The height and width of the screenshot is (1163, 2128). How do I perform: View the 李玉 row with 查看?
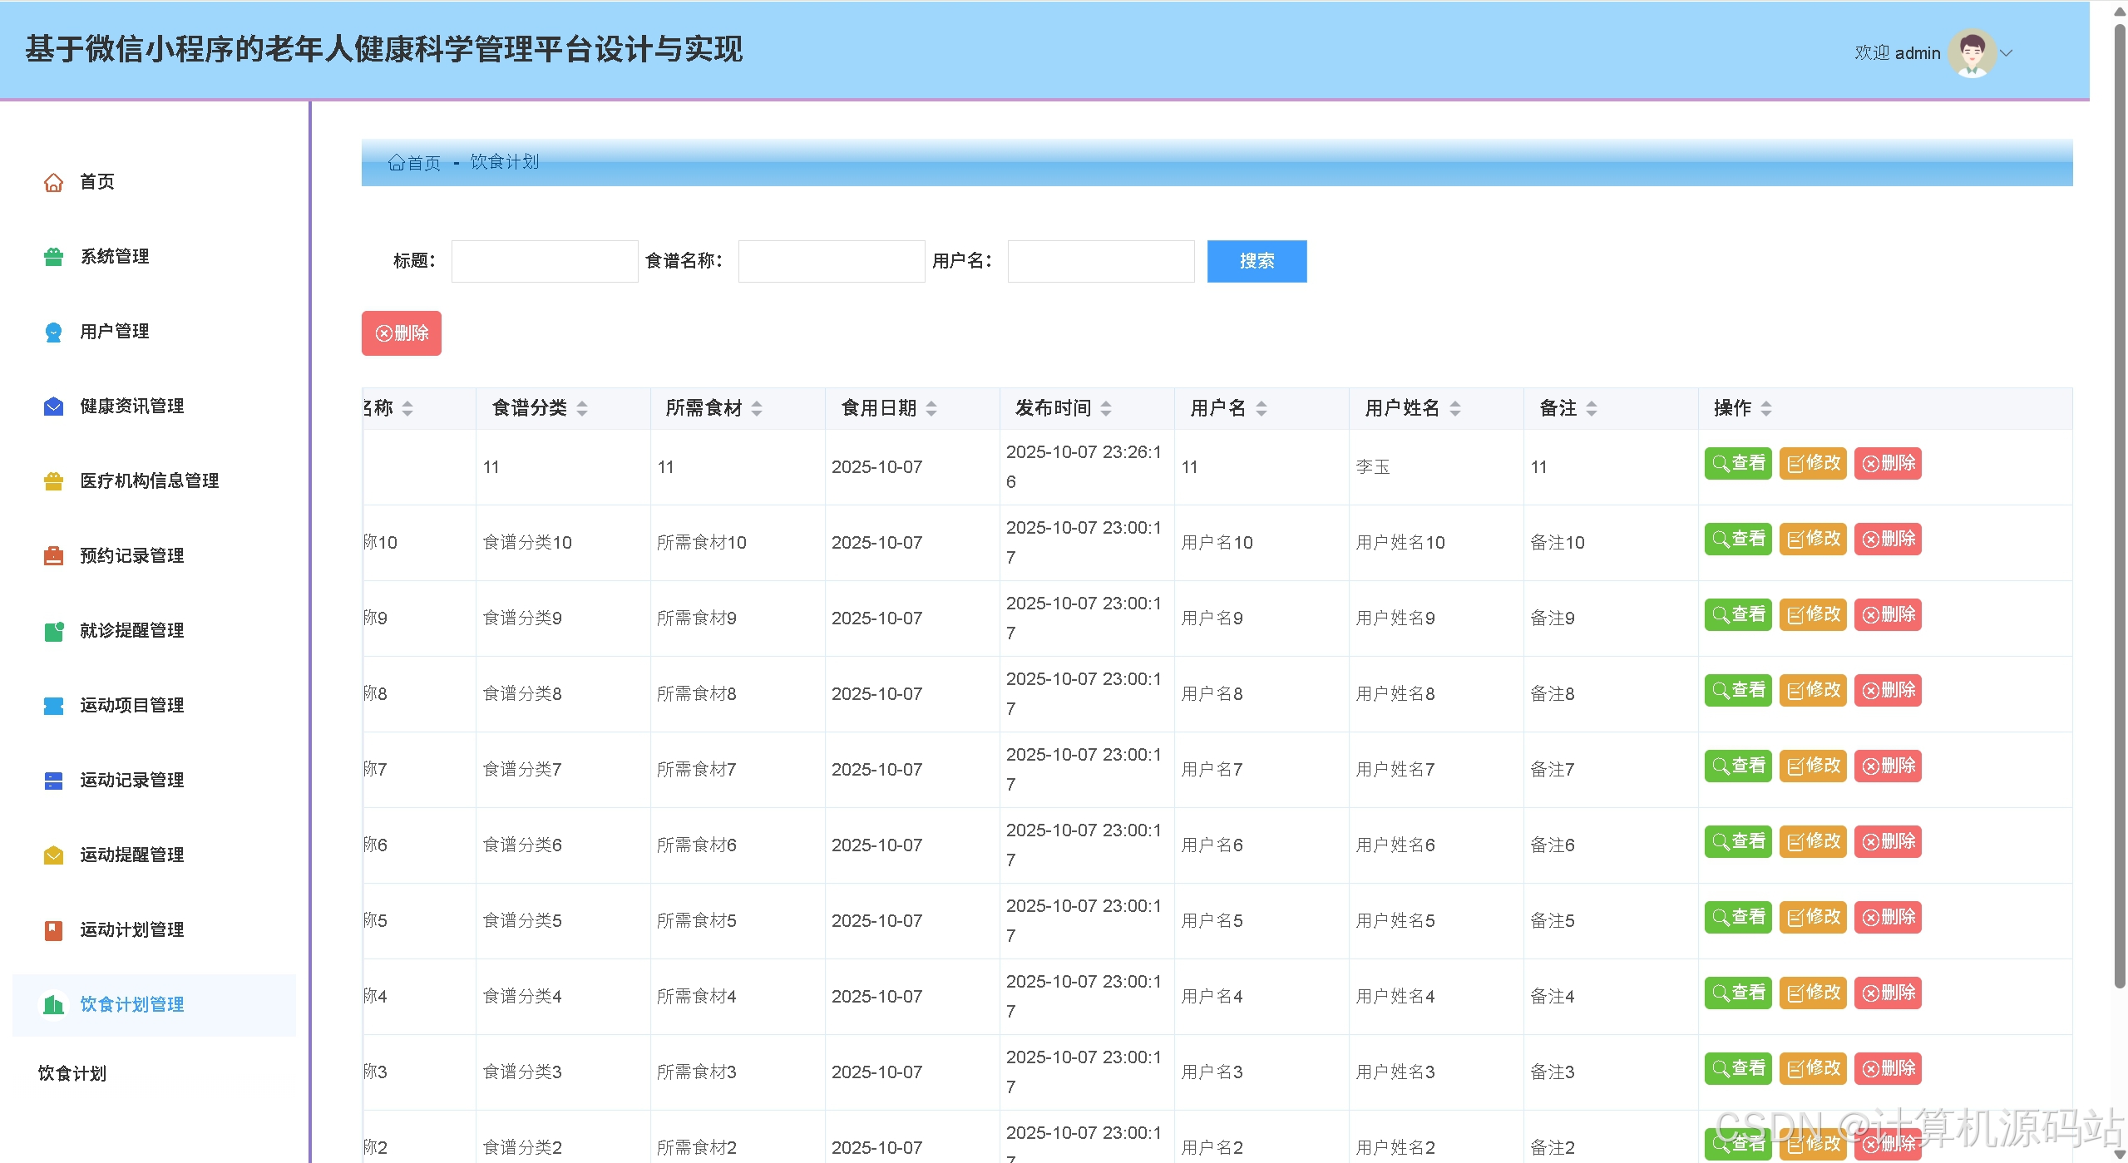pyautogui.click(x=1738, y=463)
